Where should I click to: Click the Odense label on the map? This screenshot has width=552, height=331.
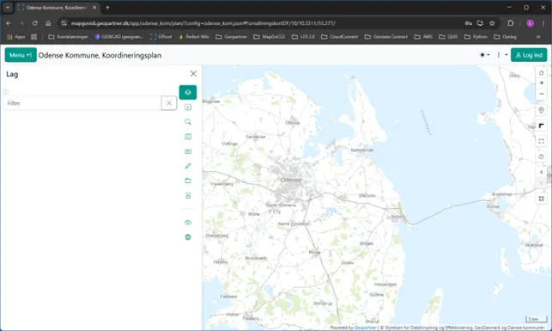point(291,180)
